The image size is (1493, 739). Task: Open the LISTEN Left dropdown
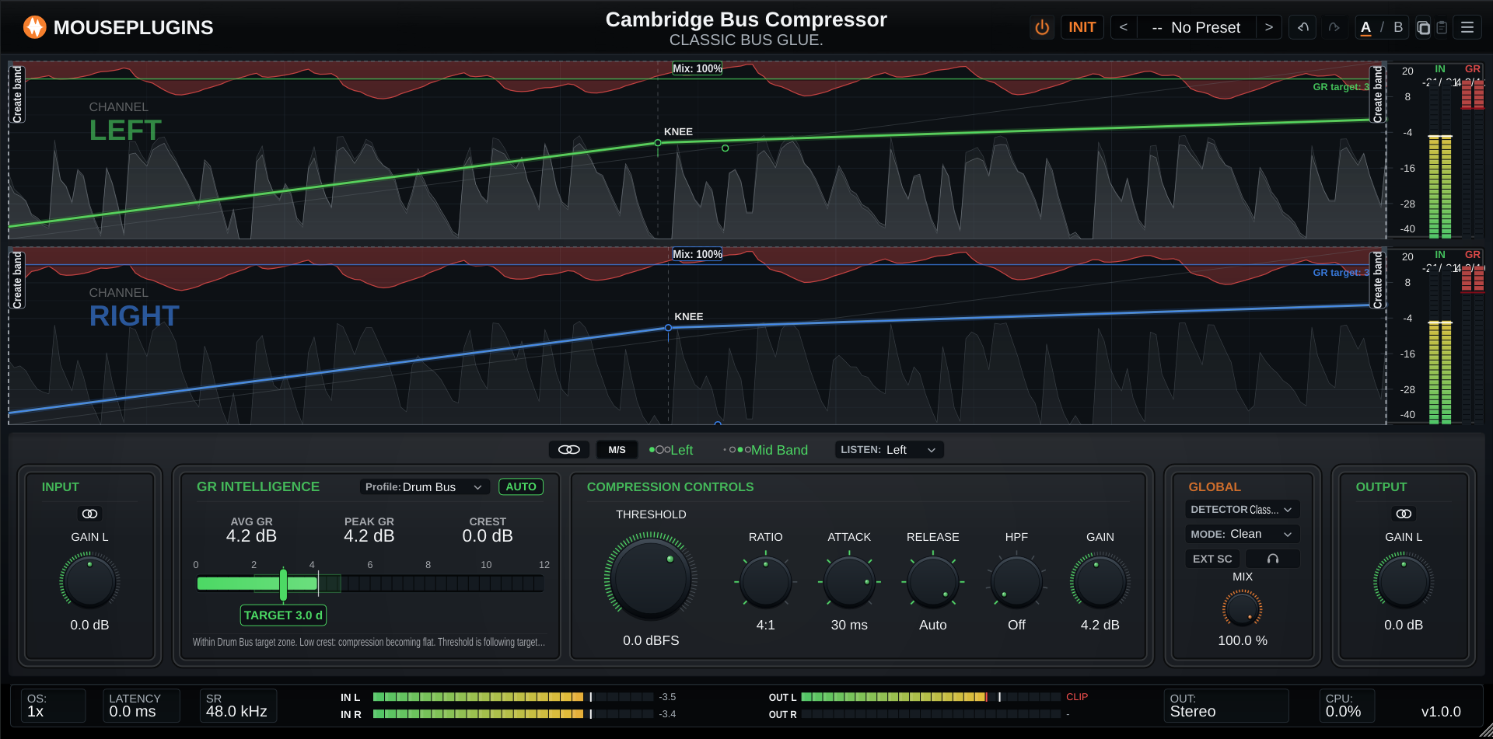coord(889,450)
